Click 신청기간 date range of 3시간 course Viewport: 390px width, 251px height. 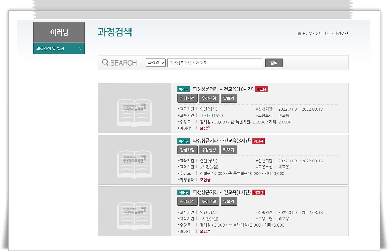(300, 161)
